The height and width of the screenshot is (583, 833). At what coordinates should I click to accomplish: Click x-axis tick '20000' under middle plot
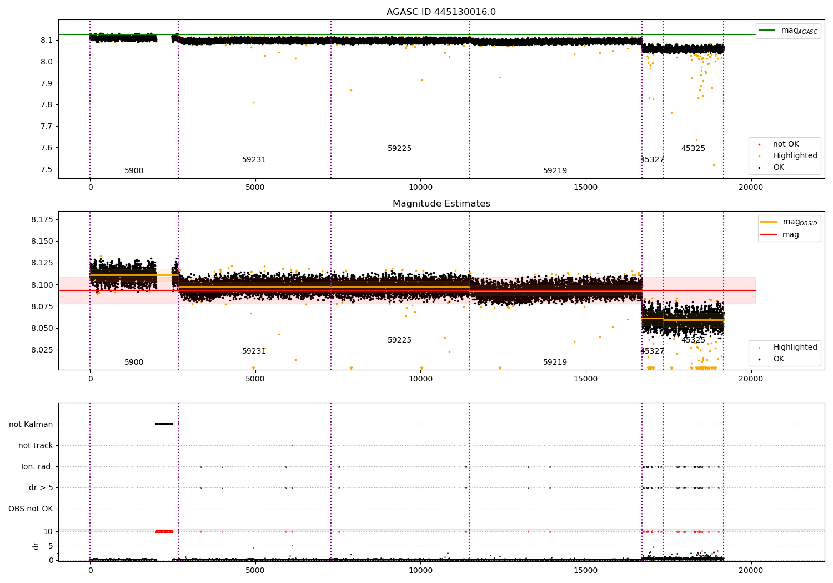pos(751,379)
